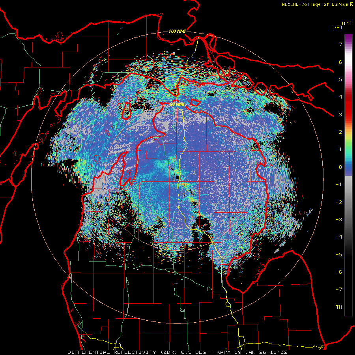Click the legend value -6
Screen dimensions: 355x355
[339, 272]
